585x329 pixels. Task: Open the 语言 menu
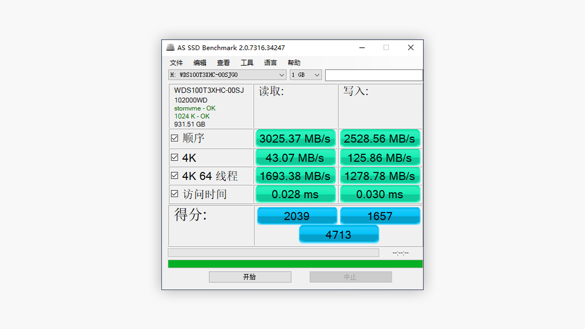point(270,63)
